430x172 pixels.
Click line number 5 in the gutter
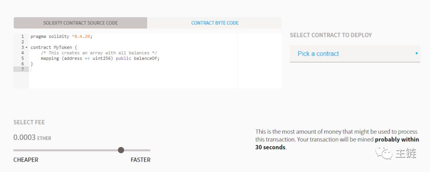click(22, 58)
